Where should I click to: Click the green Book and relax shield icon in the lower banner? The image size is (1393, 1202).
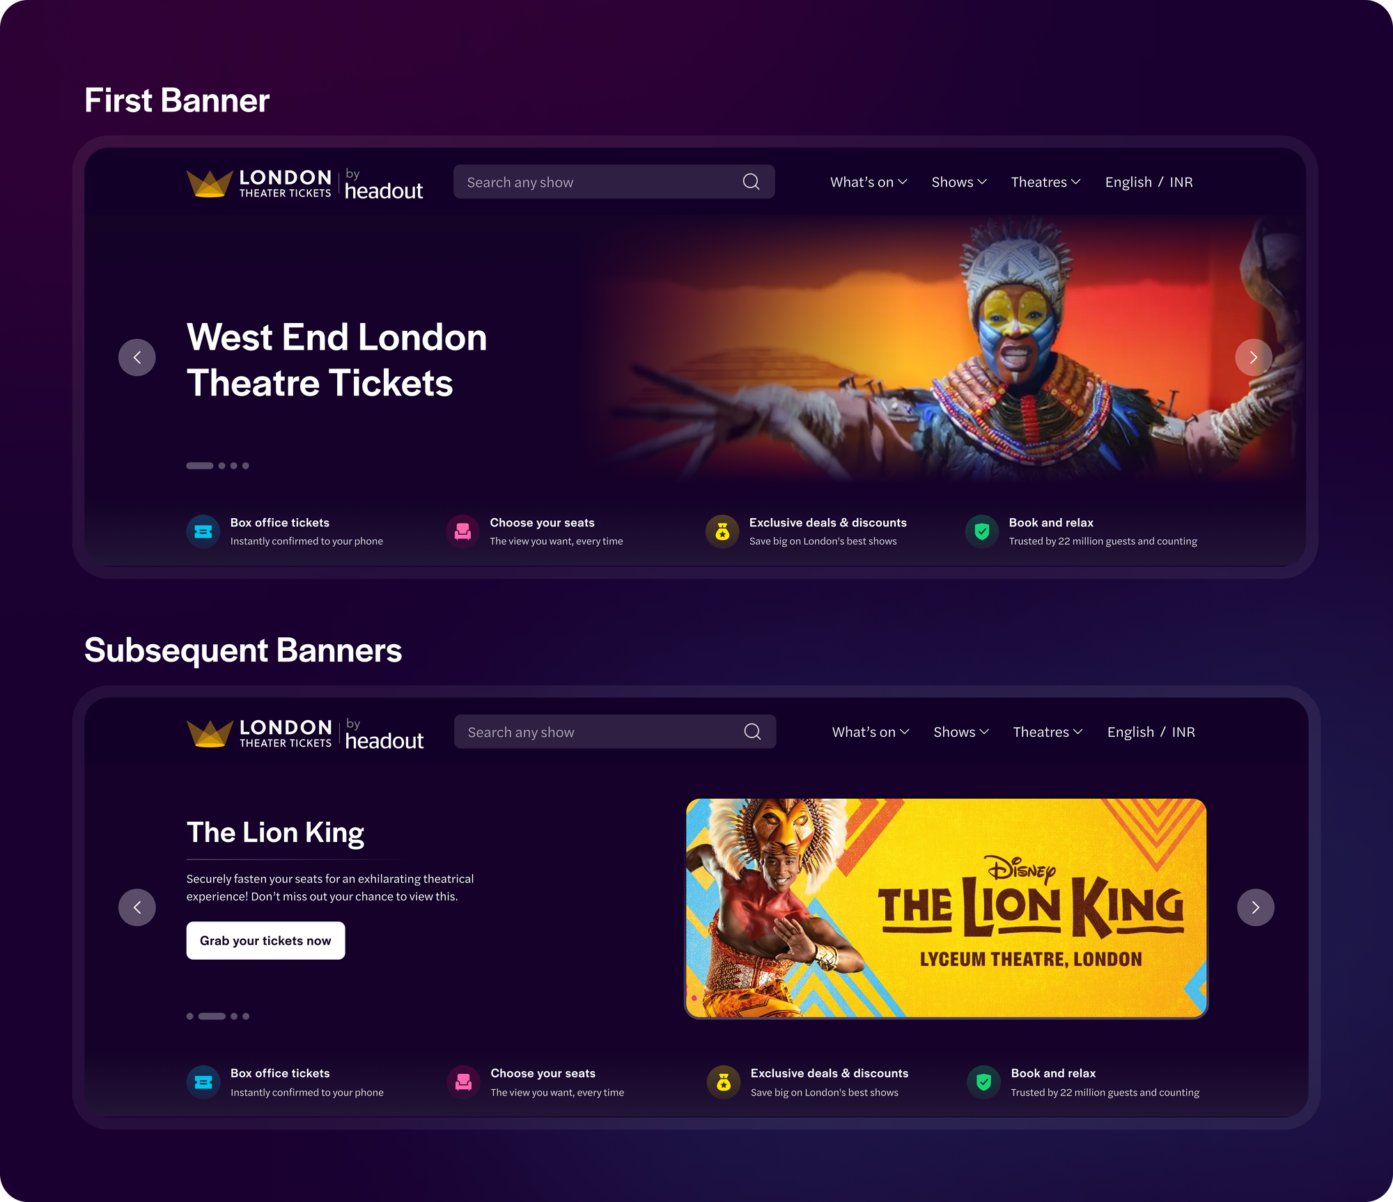click(x=983, y=1082)
